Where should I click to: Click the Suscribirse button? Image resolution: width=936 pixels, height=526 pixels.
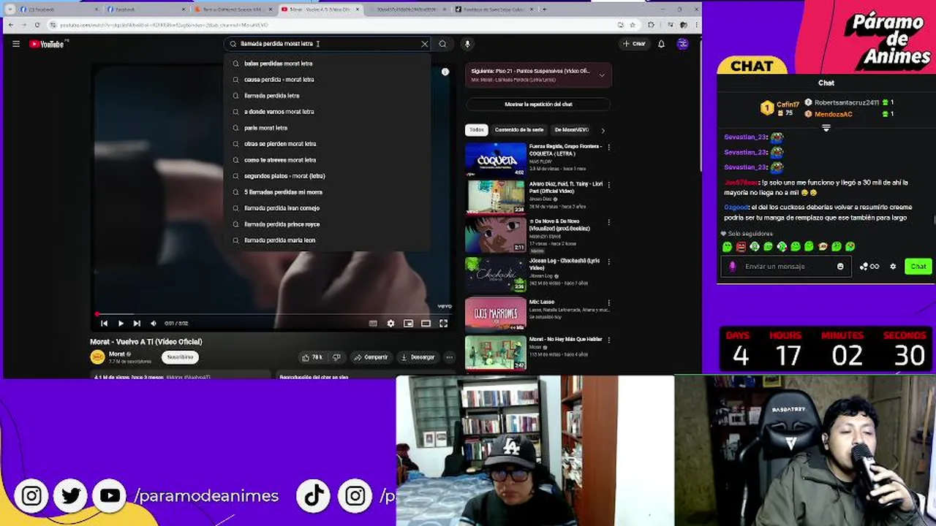click(x=180, y=357)
